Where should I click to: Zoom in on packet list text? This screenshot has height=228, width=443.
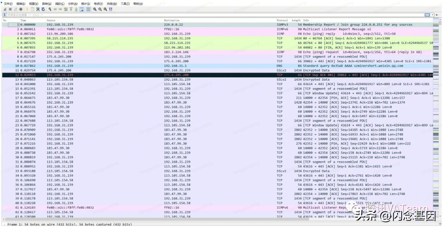click(x=95, y=9)
